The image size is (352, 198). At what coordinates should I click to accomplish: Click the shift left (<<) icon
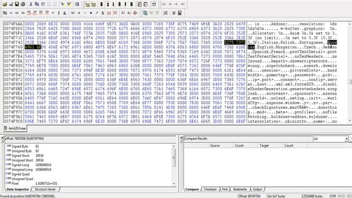click(x=17, y=13)
